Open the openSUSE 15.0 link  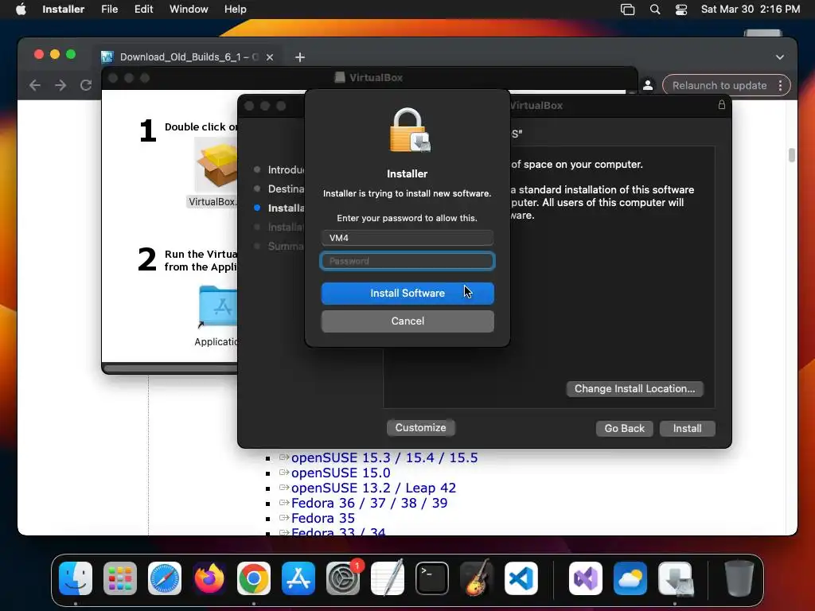pyautogui.click(x=341, y=473)
